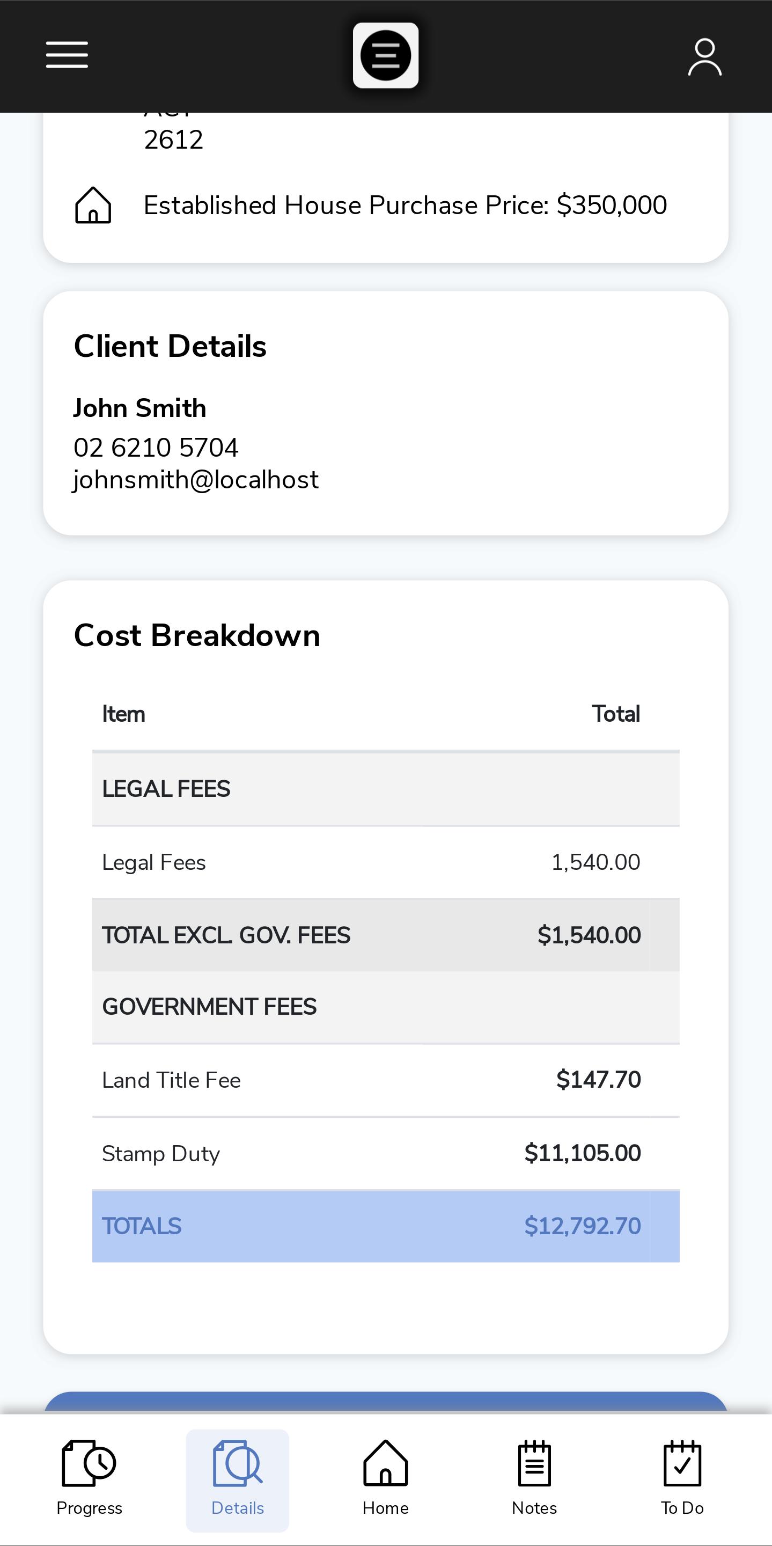Open the Notes notepad icon

tap(534, 1463)
